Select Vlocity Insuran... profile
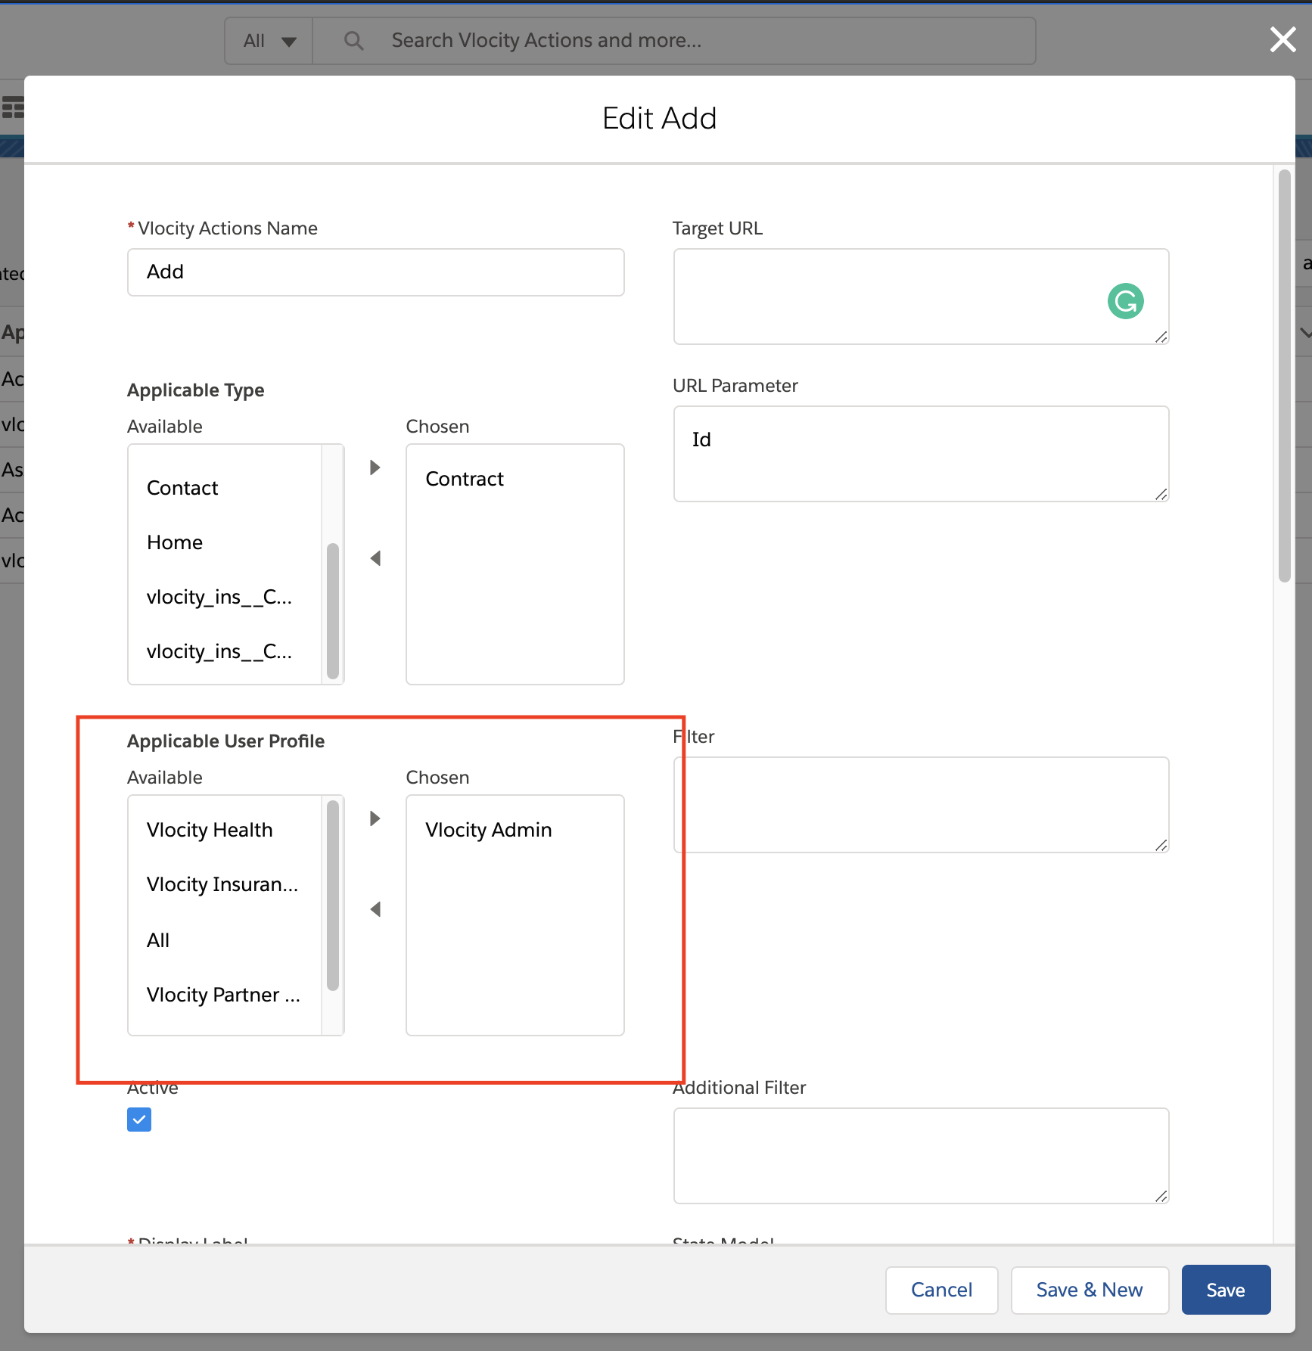The width and height of the screenshot is (1312, 1351). coord(225,884)
